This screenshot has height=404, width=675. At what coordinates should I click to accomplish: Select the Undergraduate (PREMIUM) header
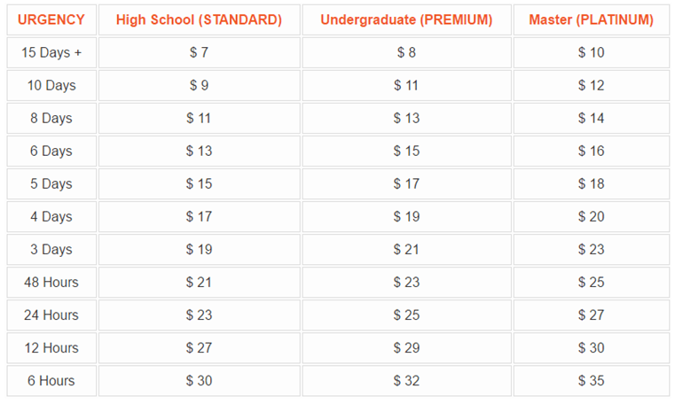tap(406, 19)
